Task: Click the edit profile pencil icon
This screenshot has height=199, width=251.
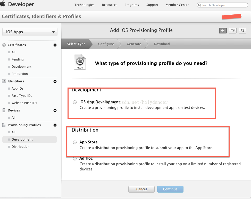Action: (x=233, y=31)
